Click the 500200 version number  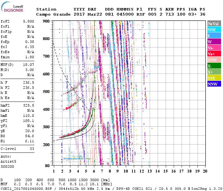click(7, 166)
